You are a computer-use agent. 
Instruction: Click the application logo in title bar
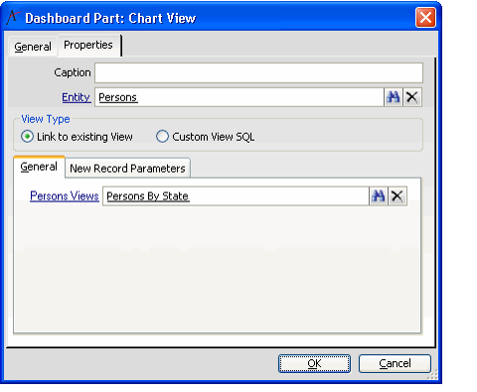14,17
